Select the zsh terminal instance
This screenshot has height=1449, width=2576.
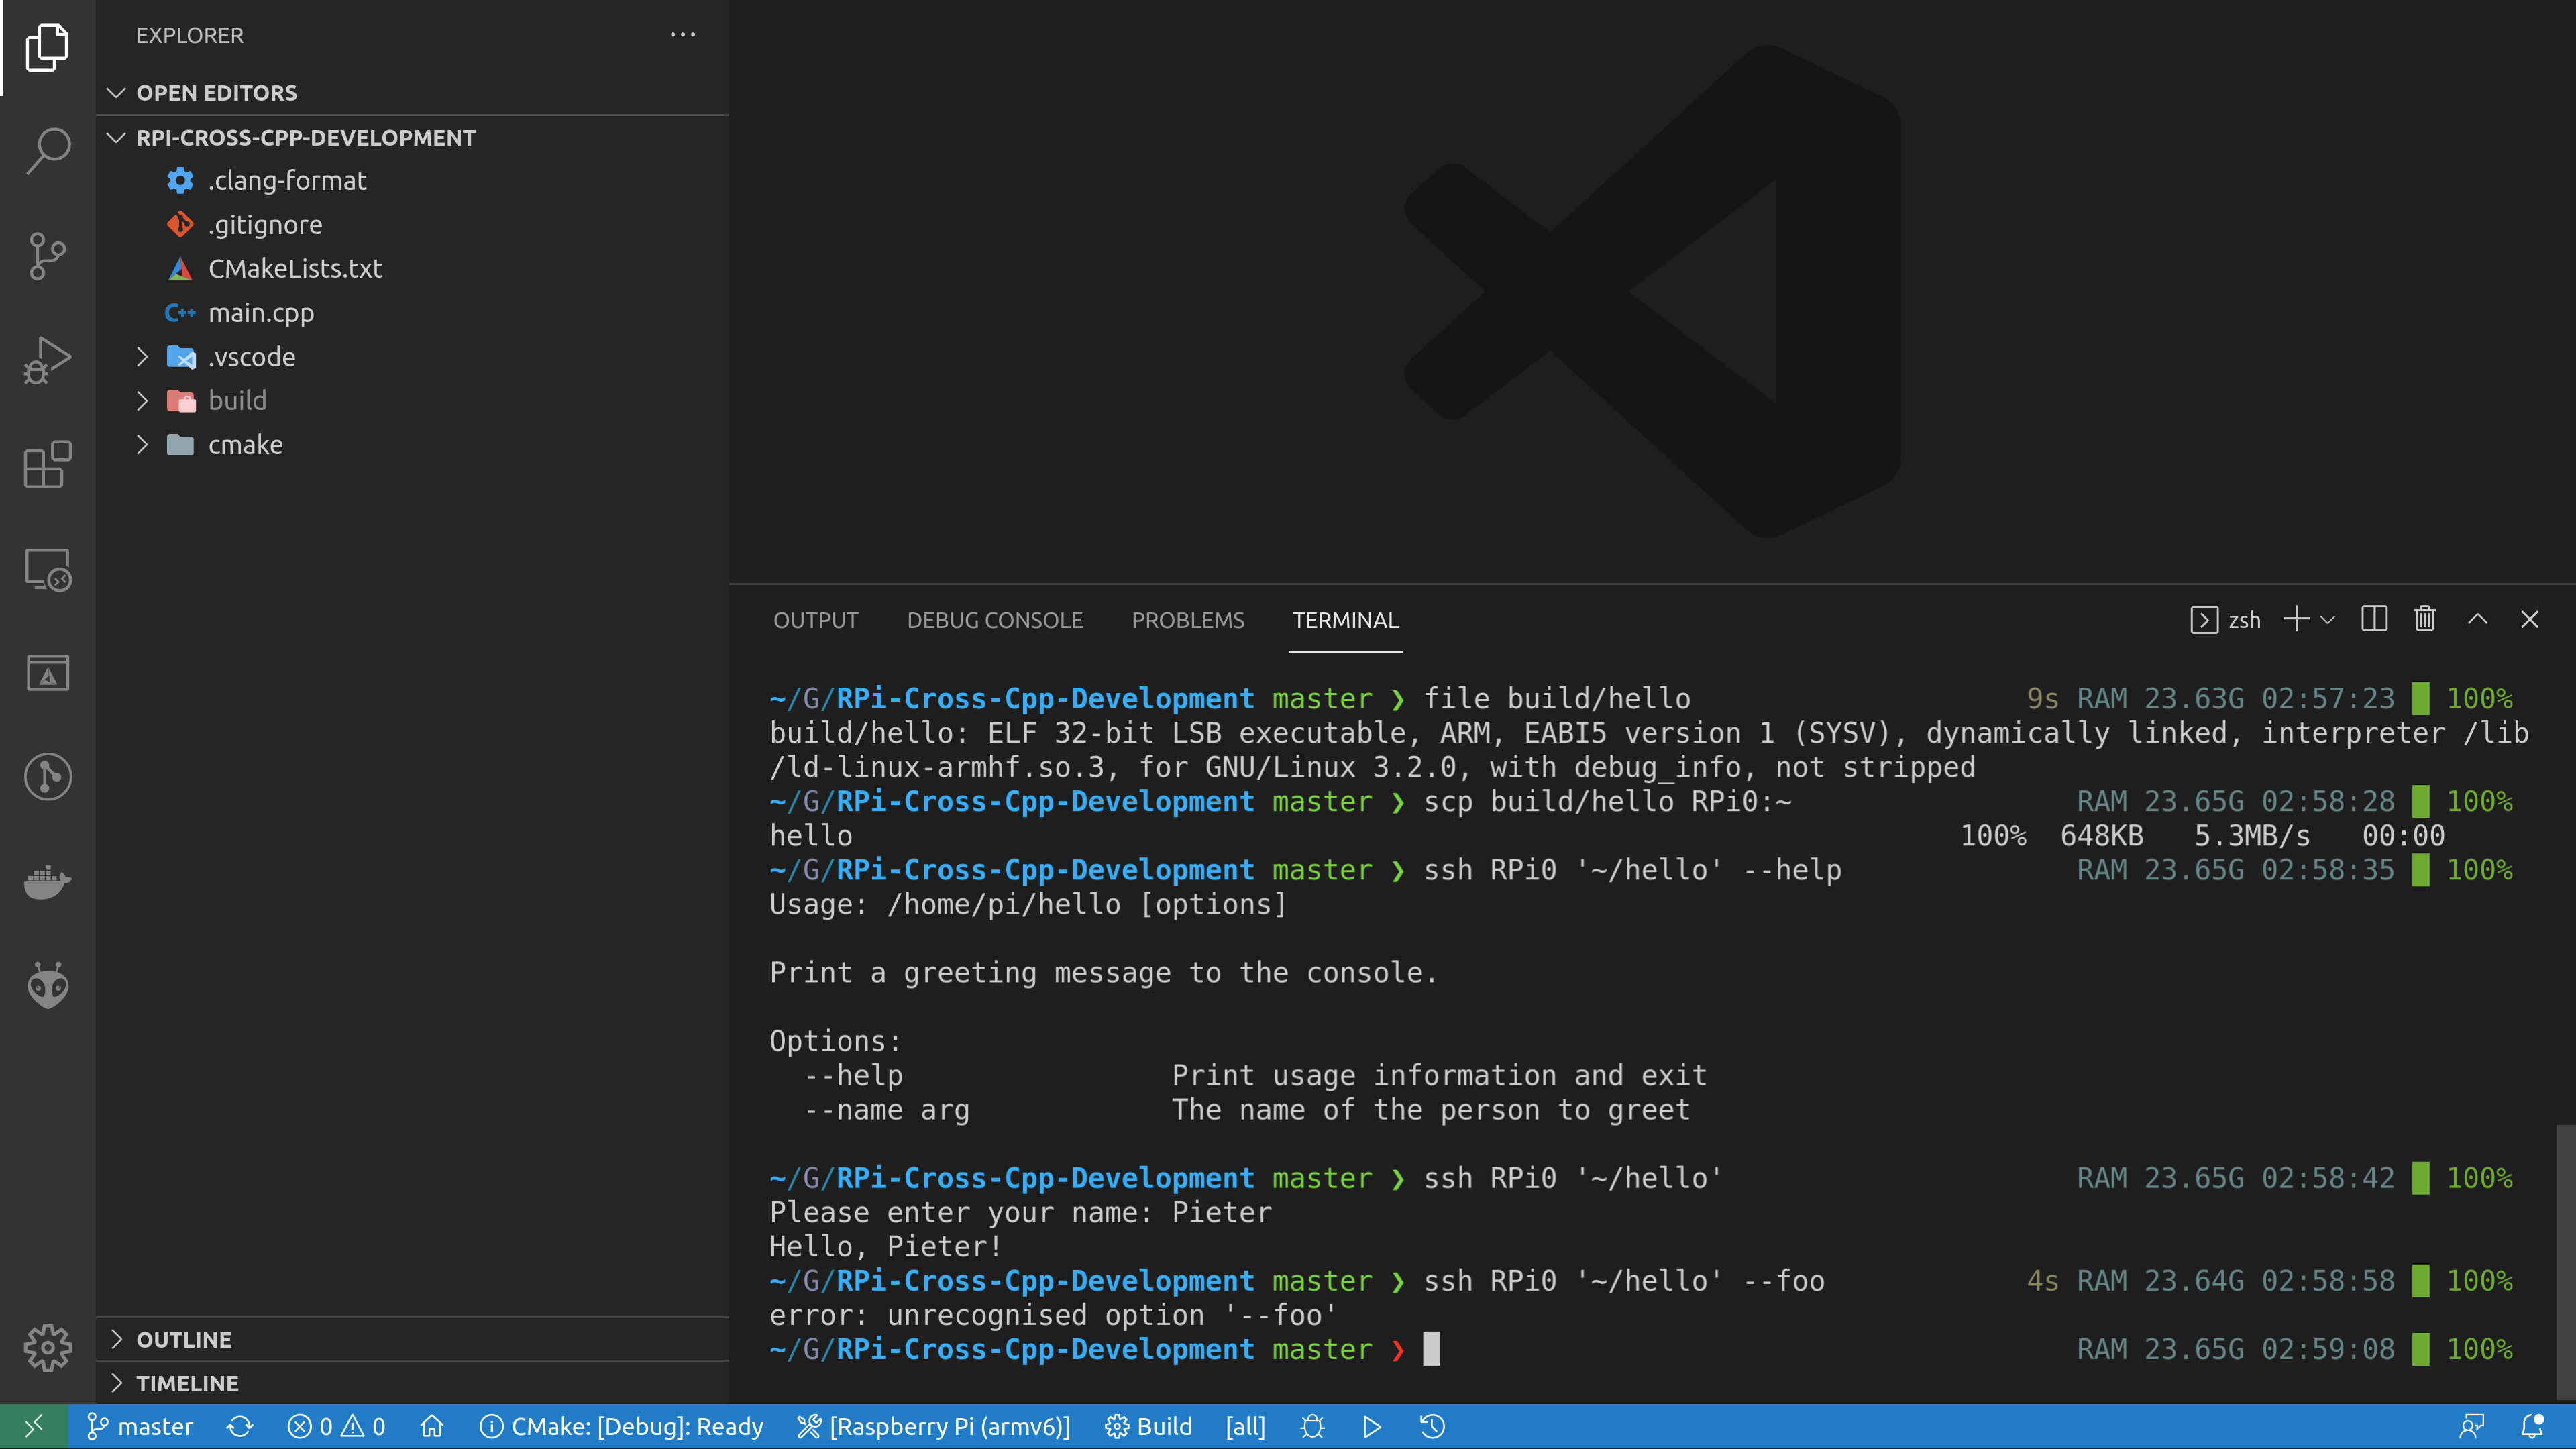tap(2226, 620)
